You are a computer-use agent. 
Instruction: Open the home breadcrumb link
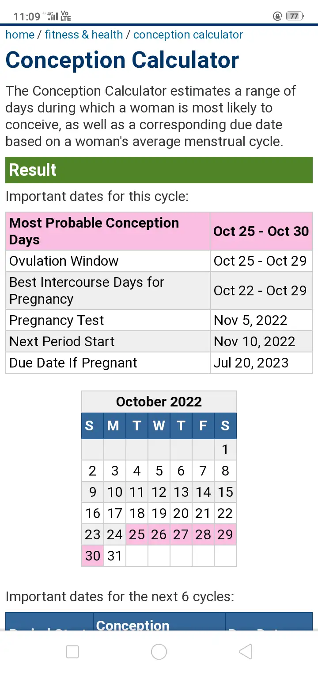pyautogui.click(x=20, y=35)
